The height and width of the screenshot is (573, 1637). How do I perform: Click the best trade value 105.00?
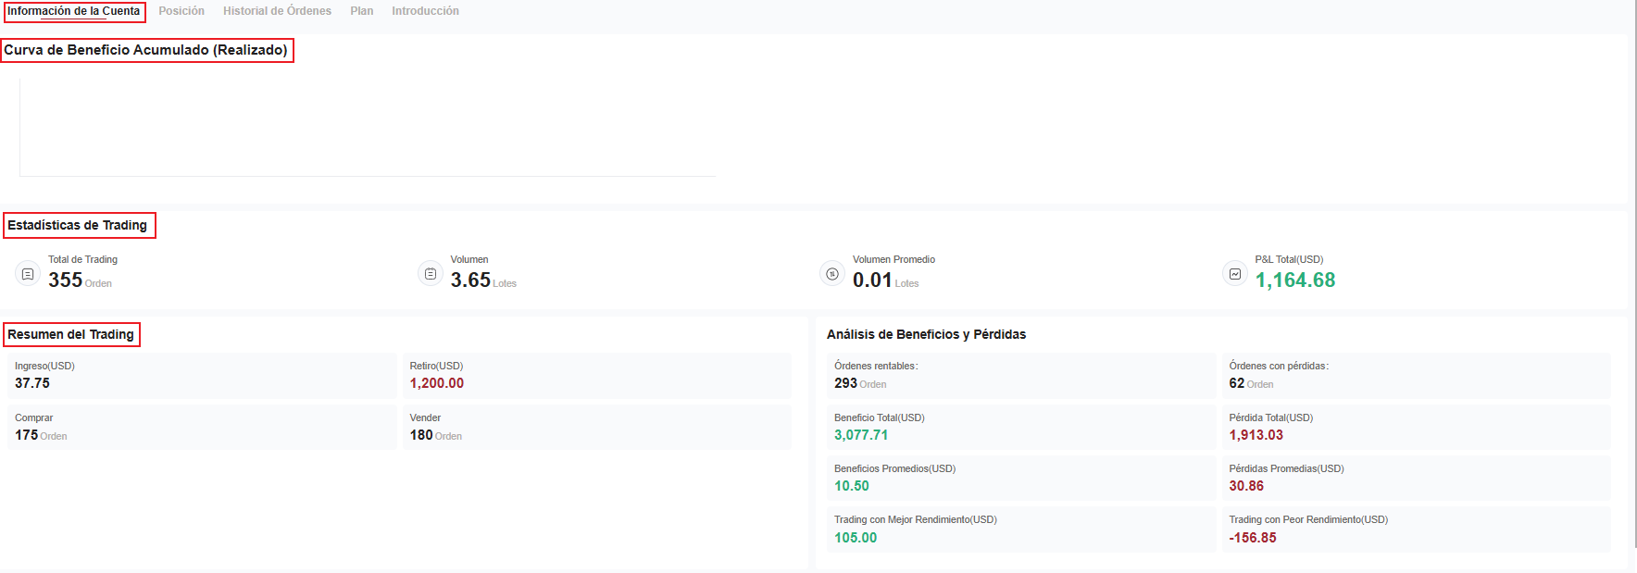point(856,538)
